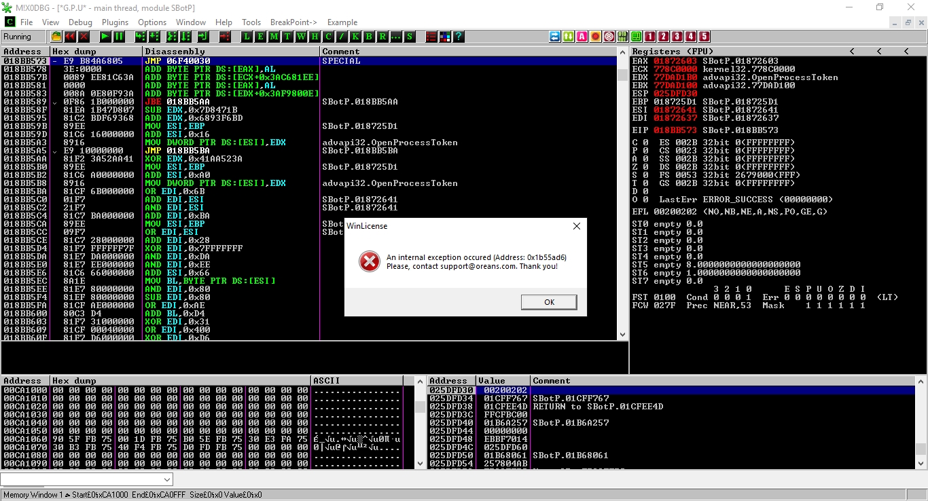
Task: Click the pink A plugin icon
Action: click(582, 37)
